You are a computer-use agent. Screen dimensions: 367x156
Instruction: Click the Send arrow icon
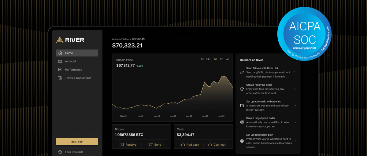click(151, 145)
